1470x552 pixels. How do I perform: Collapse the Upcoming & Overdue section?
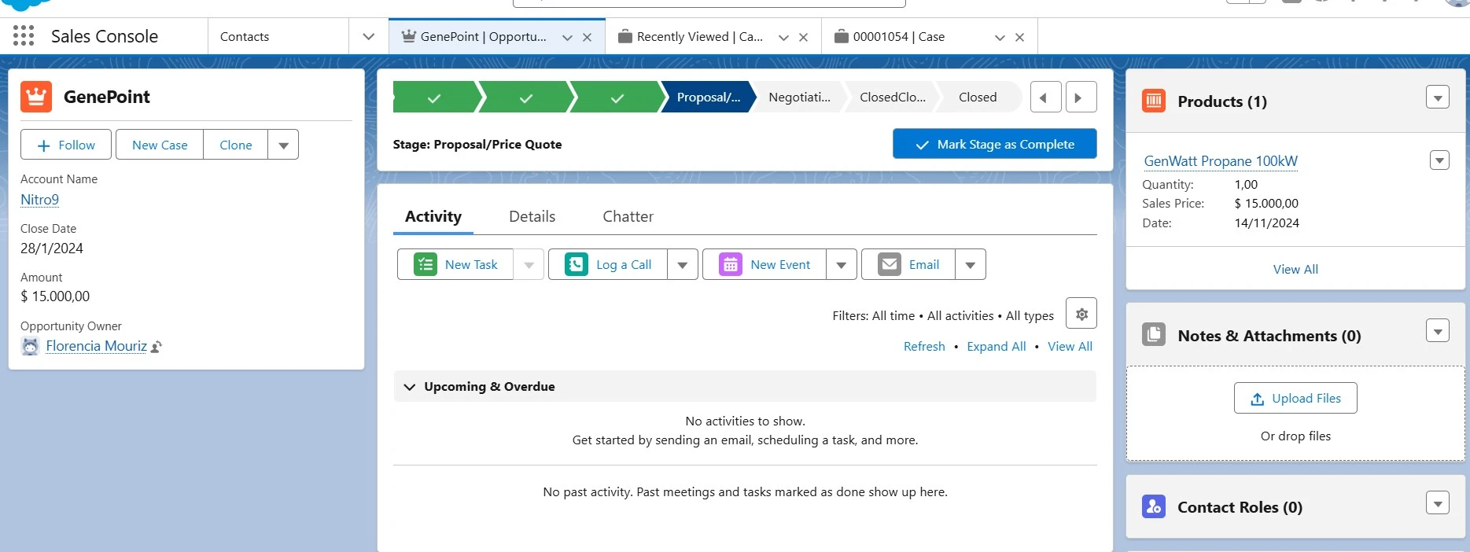pos(409,387)
